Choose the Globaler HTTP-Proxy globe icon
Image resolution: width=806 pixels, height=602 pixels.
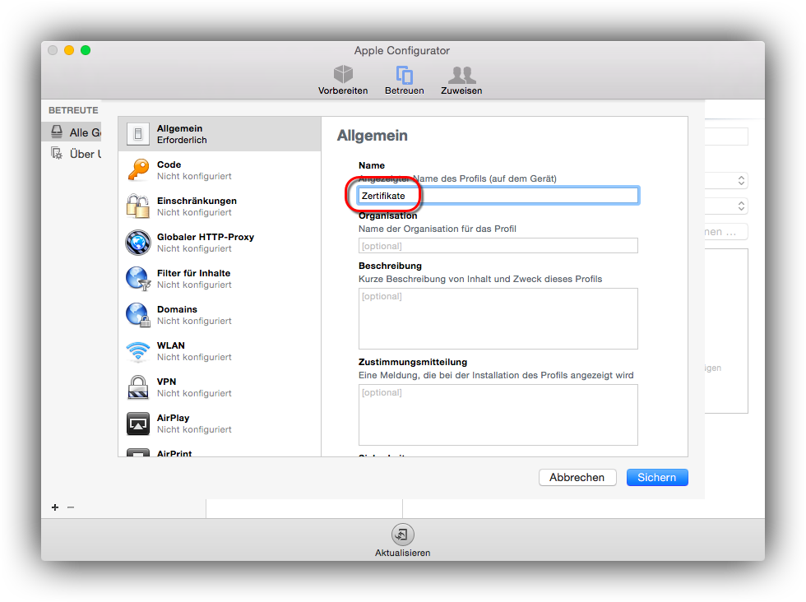[x=138, y=242]
